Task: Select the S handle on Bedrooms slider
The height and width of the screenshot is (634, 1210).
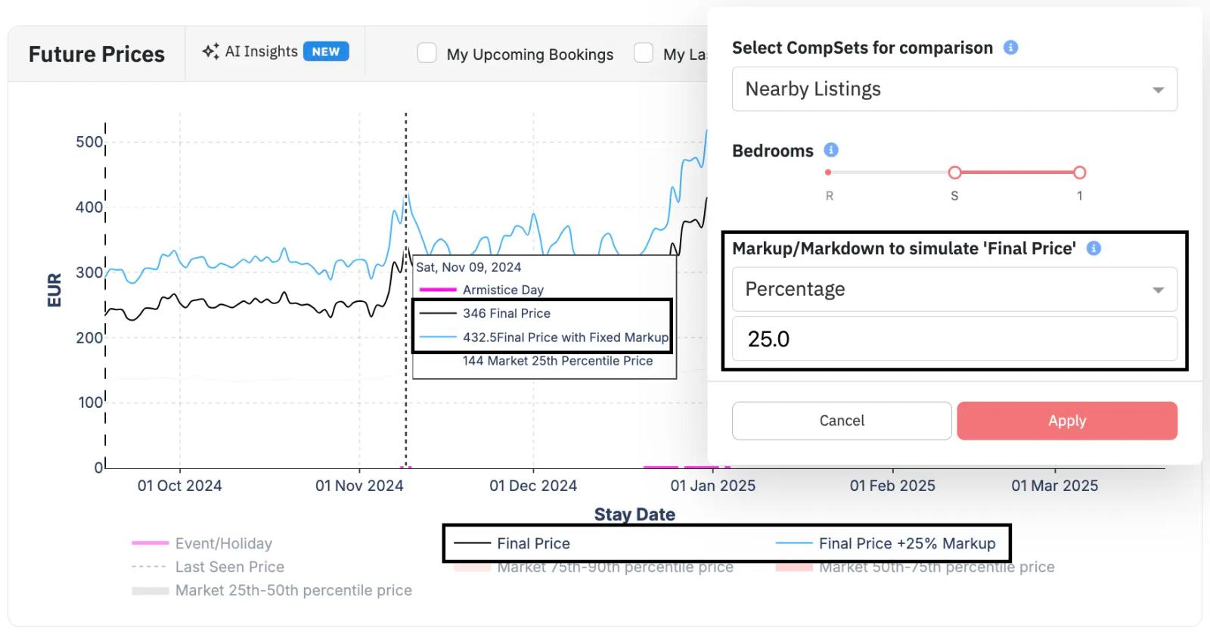Action: coord(954,172)
